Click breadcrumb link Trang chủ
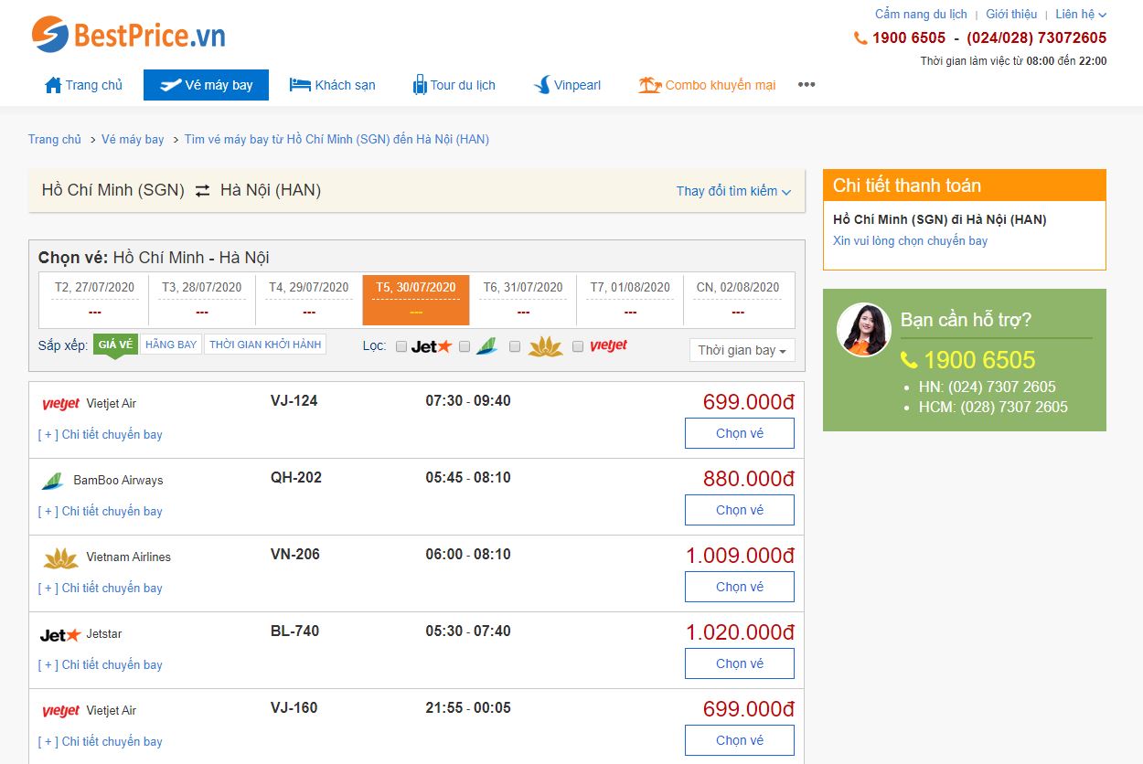The width and height of the screenshot is (1143, 764). 55,140
